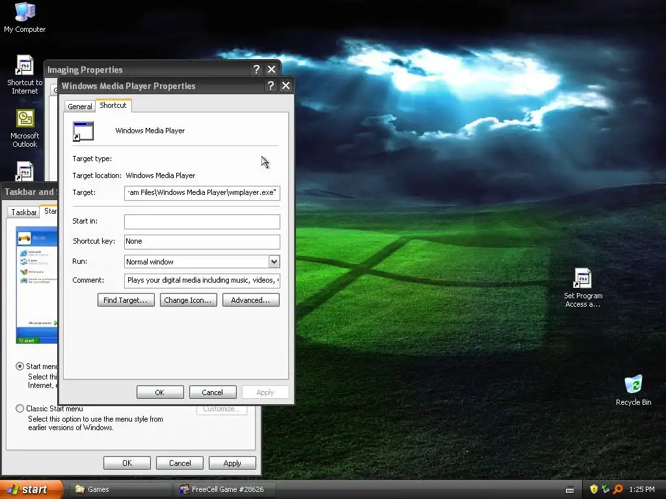The height and width of the screenshot is (499, 666).
Task: Open the yellow security shield tray icon
Action: pos(593,489)
